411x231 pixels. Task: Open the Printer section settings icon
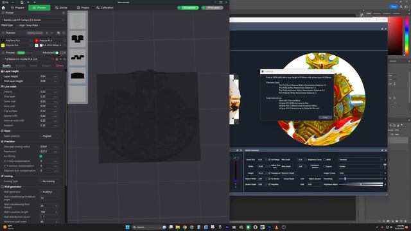[x=64, y=13]
